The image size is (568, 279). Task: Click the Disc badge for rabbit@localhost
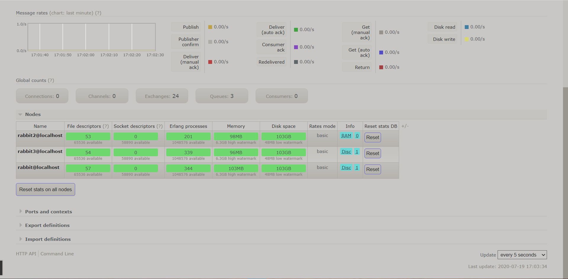346,168
